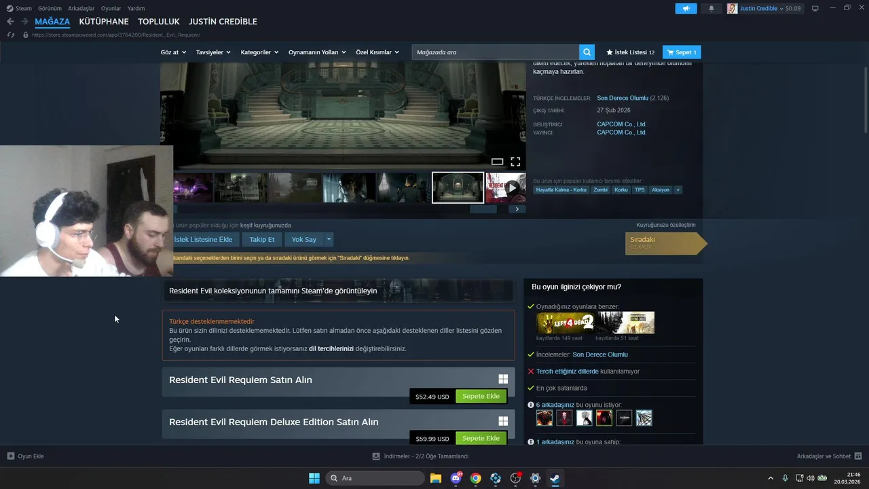The height and width of the screenshot is (489, 869).
Task: Reload the store page
Action: [11, 35]
